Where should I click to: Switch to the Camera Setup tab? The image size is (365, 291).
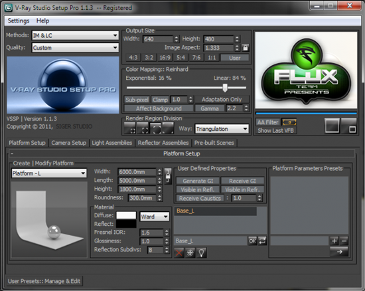pyautogui.click(x=69, y=143)
